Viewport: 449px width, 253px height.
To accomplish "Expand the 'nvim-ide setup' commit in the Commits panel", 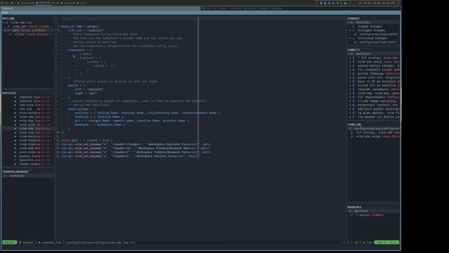I will [349, 62].
